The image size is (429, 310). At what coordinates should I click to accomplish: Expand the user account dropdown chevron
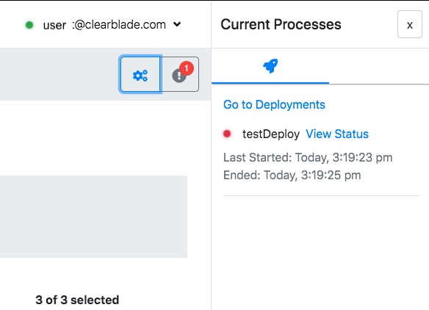pyautogui.click(x=177, y=24)
